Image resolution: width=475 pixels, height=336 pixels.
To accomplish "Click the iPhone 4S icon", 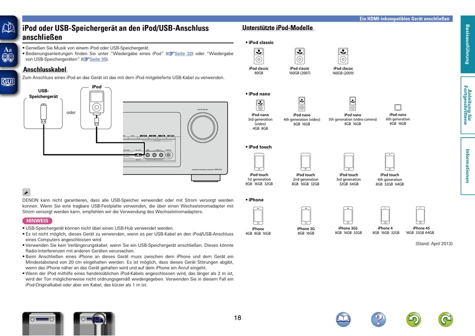I will [x=420, y=215].
